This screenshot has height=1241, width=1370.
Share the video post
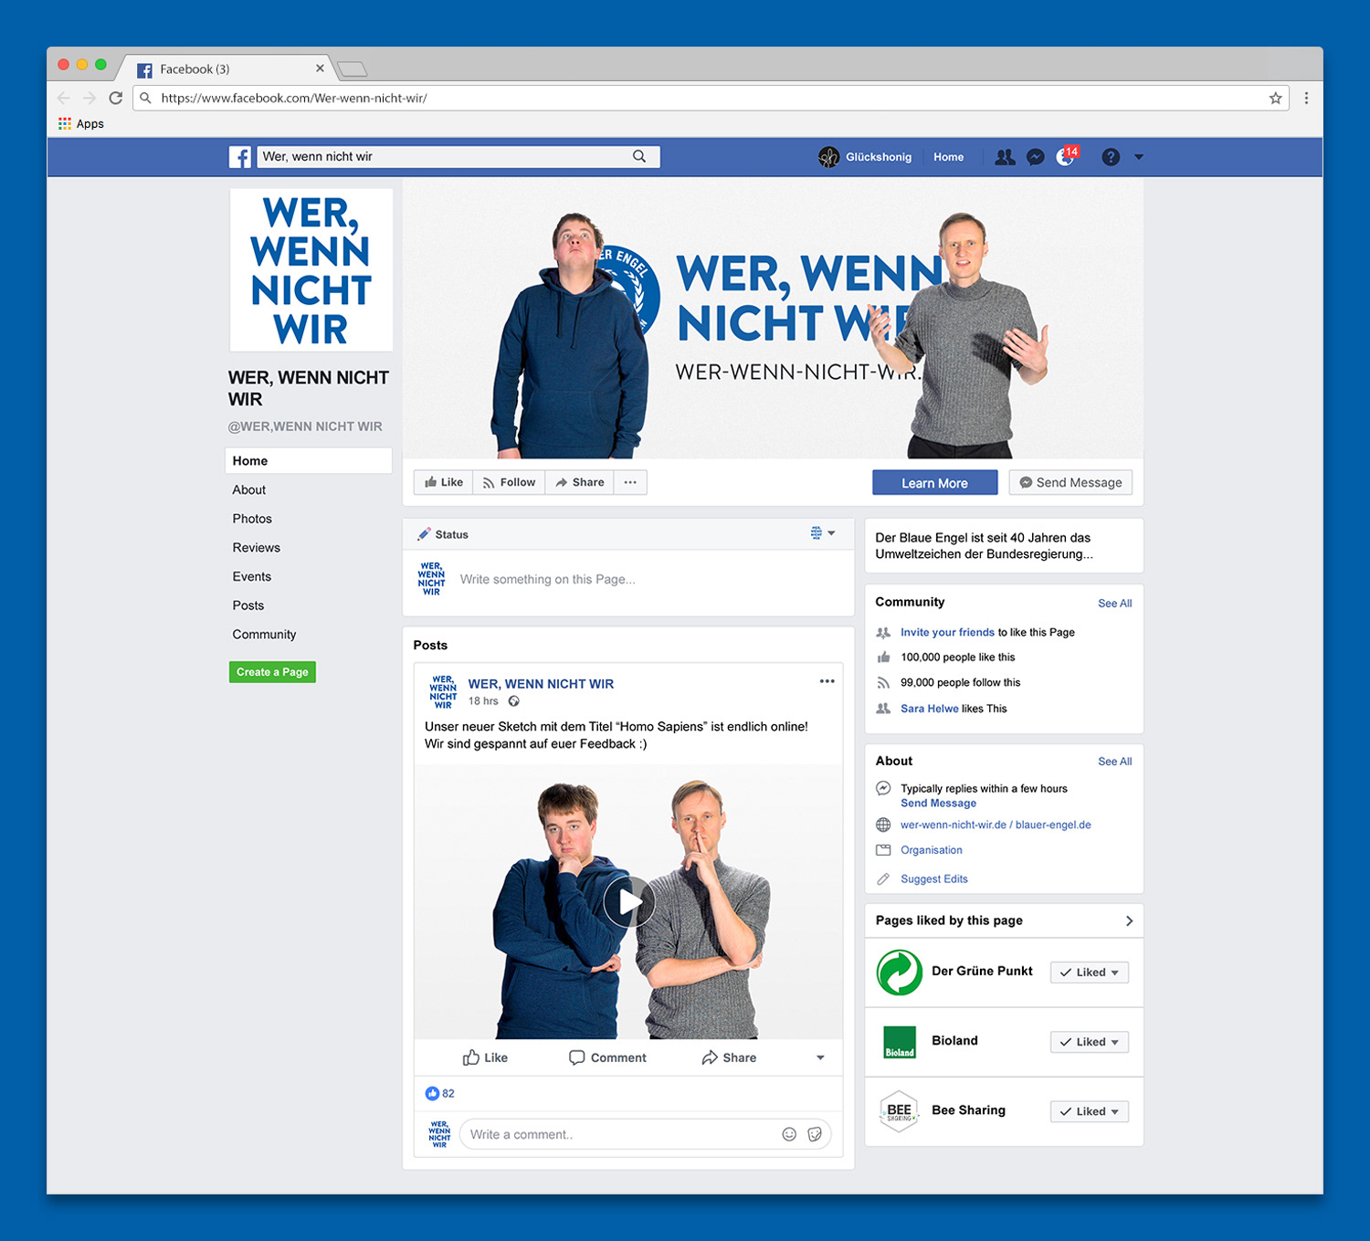[729, 1057]
